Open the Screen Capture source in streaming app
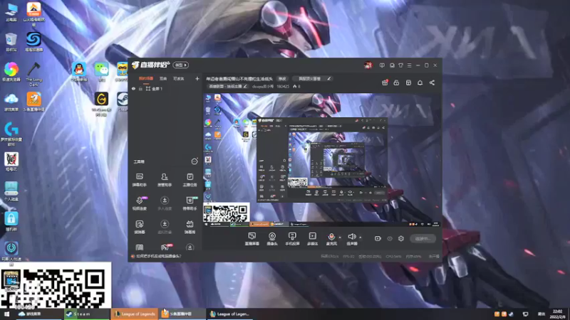The width and height of the screenshot is (570, 320). click(252, 239)
